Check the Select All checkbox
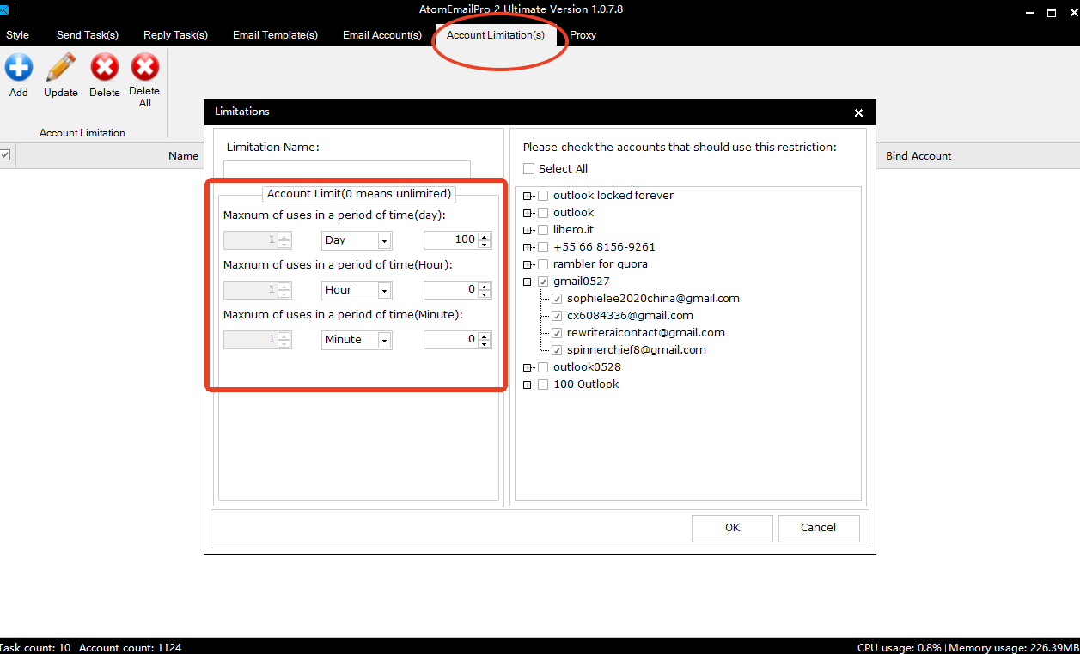The image size is (1080, 654). pos(529,169)
